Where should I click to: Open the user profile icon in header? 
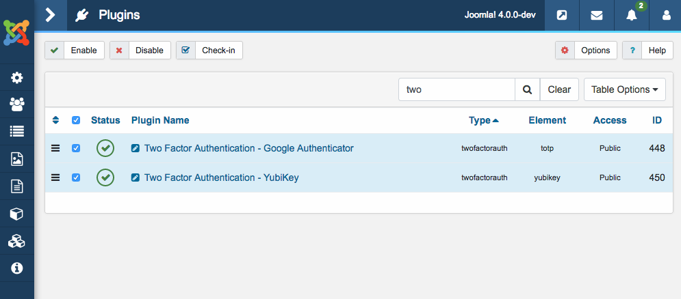click(x=666, y=15)
